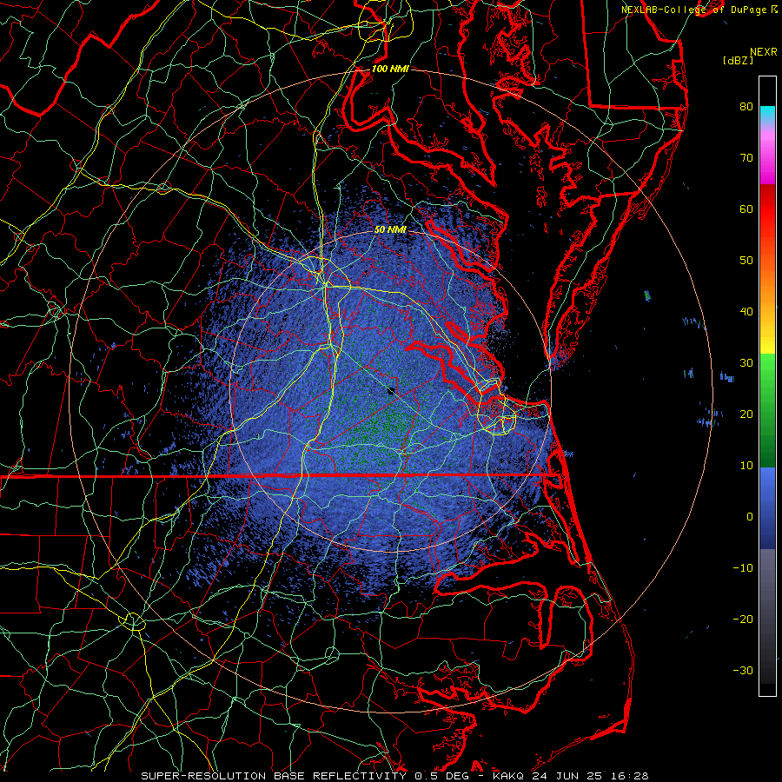Click the "100 NMI" range ring label
This screenshot has width=782, height=782.
point(390,69)
